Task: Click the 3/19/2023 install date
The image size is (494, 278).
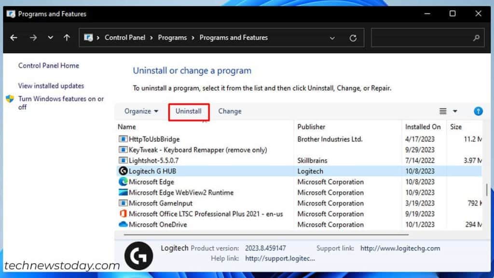Action: point(420,203)
